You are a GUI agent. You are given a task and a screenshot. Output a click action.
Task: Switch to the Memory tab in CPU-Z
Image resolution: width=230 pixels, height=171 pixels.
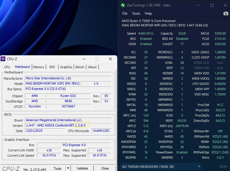coord(39,67)
